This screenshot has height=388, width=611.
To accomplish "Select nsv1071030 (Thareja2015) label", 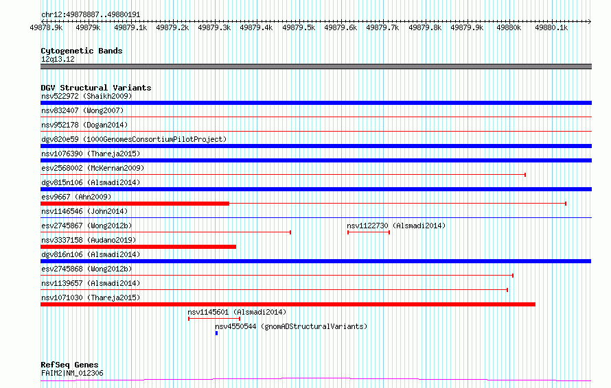I will 91,298.
